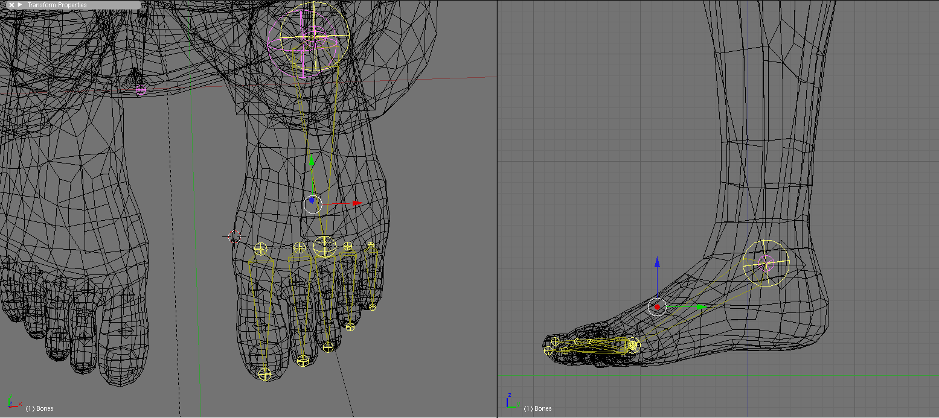Viewport: 939px width, 418px height.
Task: Click the blue vertical manipulator arrow in side view
Action: [x=656, y=262]
